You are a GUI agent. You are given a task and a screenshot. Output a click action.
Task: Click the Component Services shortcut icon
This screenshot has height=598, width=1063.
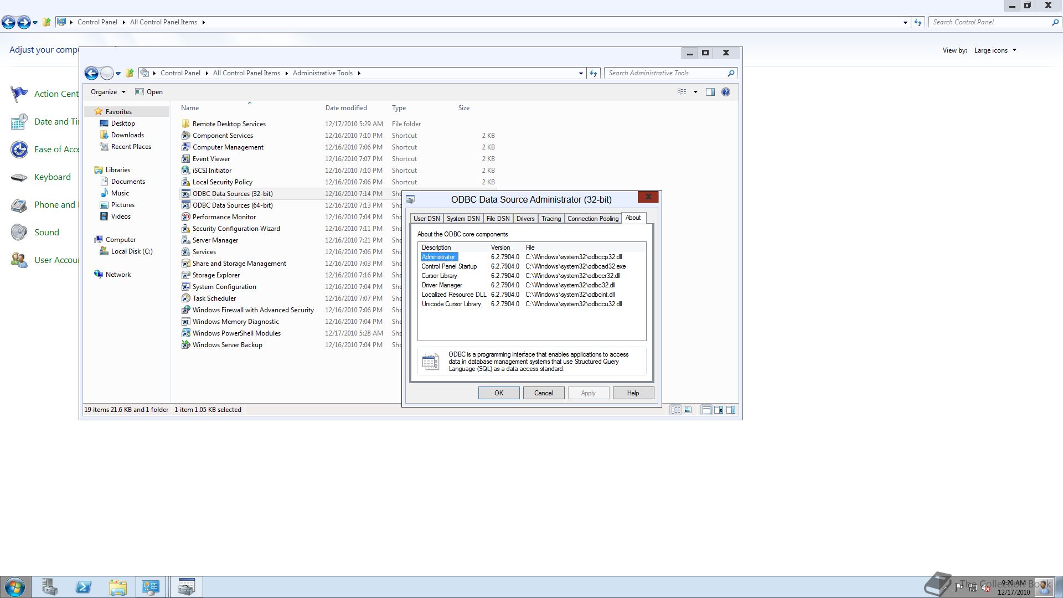186,136
